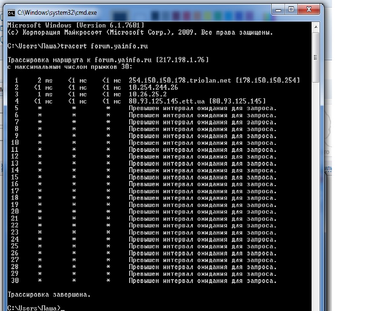Click the timeout message on hop 10

coord(202,143)
